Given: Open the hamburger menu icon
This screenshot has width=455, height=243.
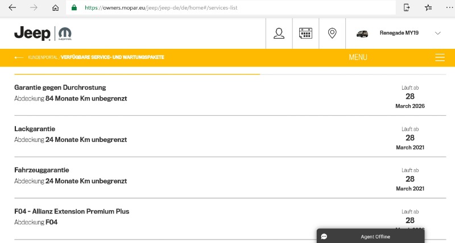Looking at the screenshot, I should point(439,57).
